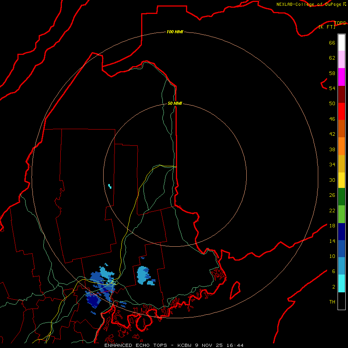
Task: Click the legend value 26
Action: coord(332,195)
